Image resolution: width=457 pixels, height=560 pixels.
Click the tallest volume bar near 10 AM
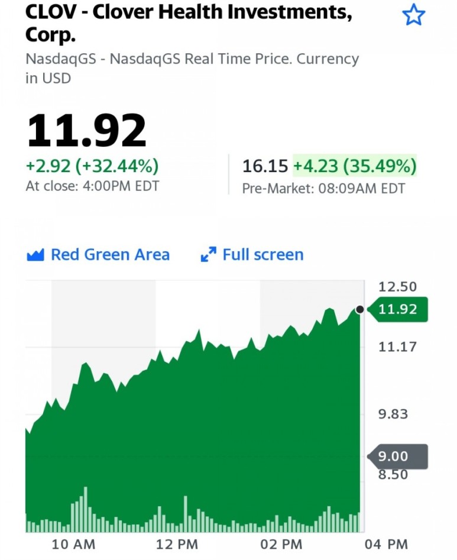pos(86,509)
